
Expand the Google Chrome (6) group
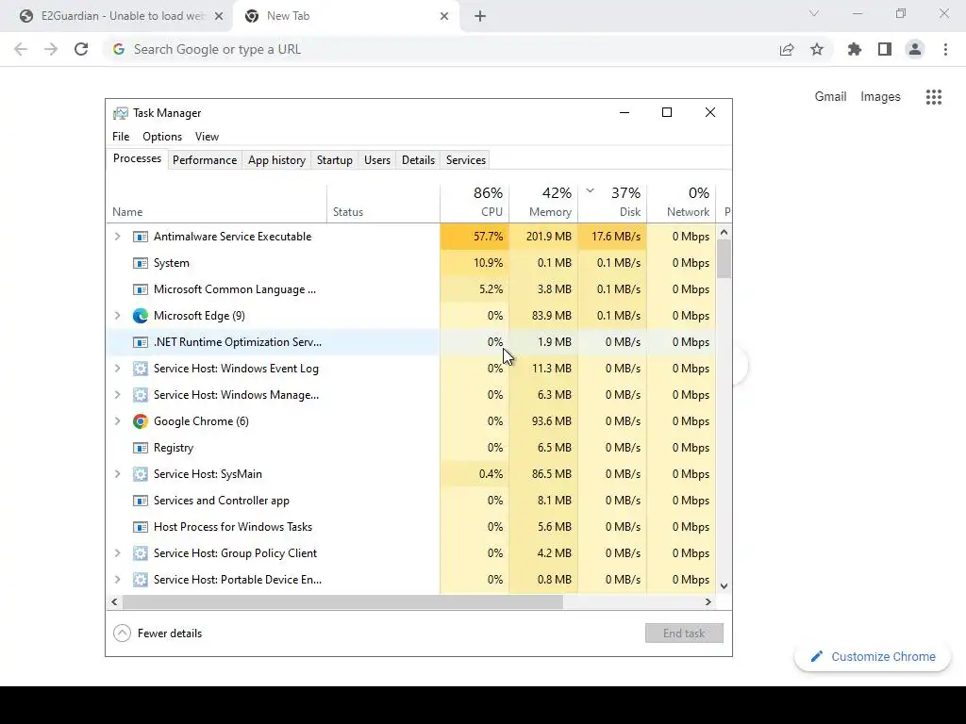click(118, 421)
